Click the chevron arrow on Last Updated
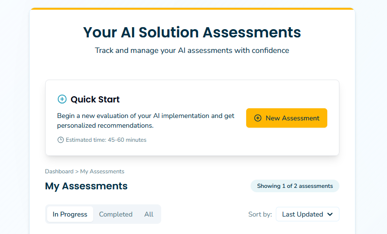 point(330,214)
